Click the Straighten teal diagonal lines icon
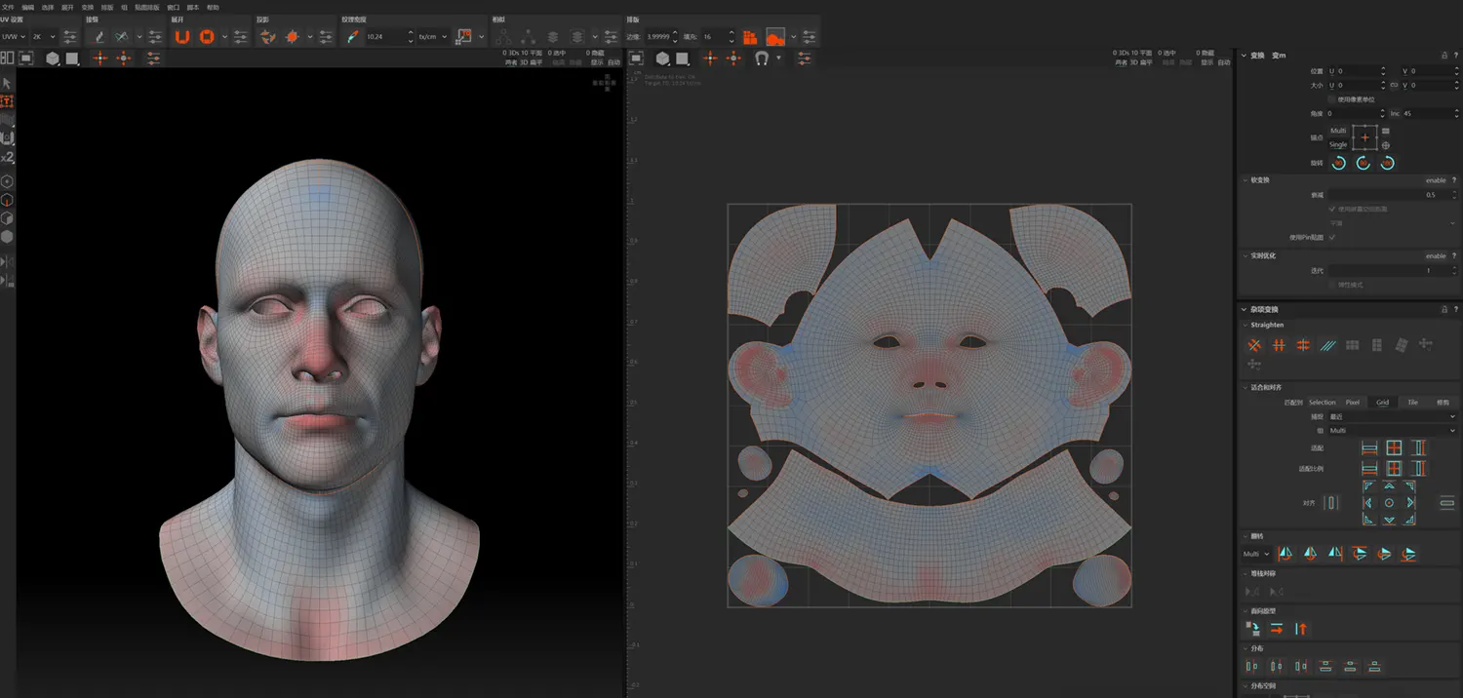 click(x=1327, y=345)
